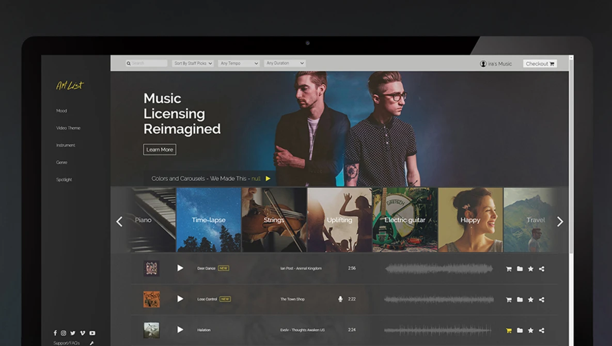Screen dimensions: 612x346
Task: Click the Deer Dance song title
Action: coord(206,269)
